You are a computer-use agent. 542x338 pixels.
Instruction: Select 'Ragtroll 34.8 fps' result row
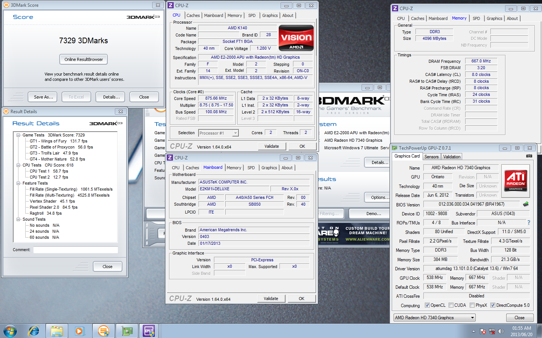(46, 213)
